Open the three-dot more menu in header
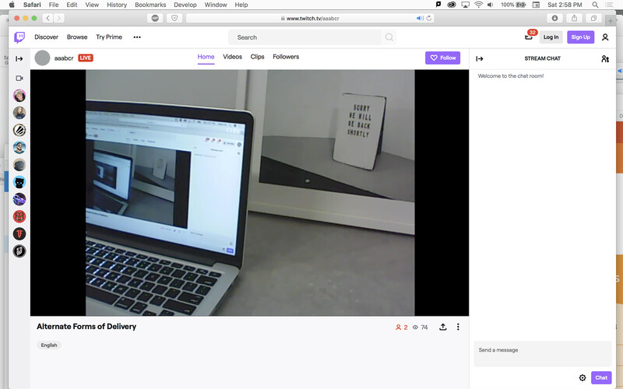This screenshot has height=389, width=623. [x=137, y=37]
